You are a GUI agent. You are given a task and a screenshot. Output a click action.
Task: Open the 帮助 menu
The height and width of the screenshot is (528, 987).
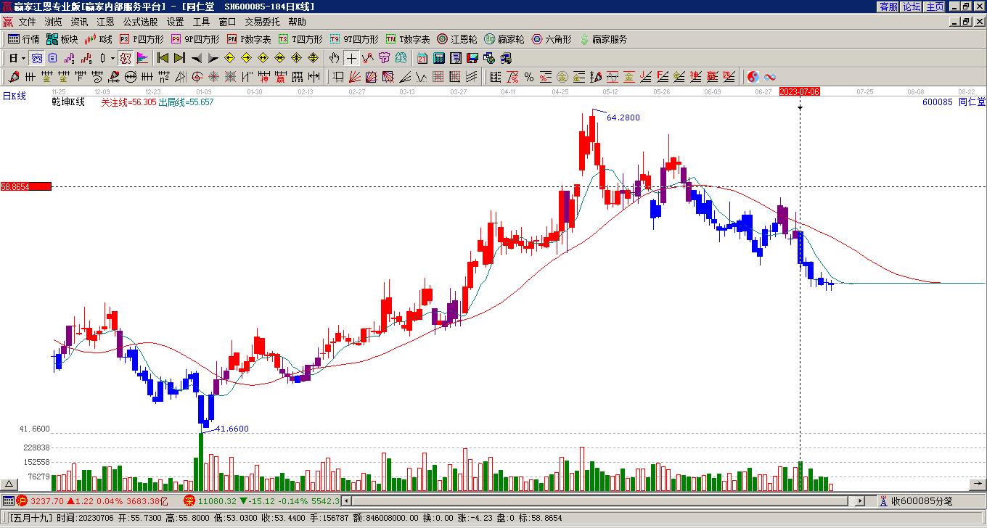pyautogui.click(x=297, y=22)
